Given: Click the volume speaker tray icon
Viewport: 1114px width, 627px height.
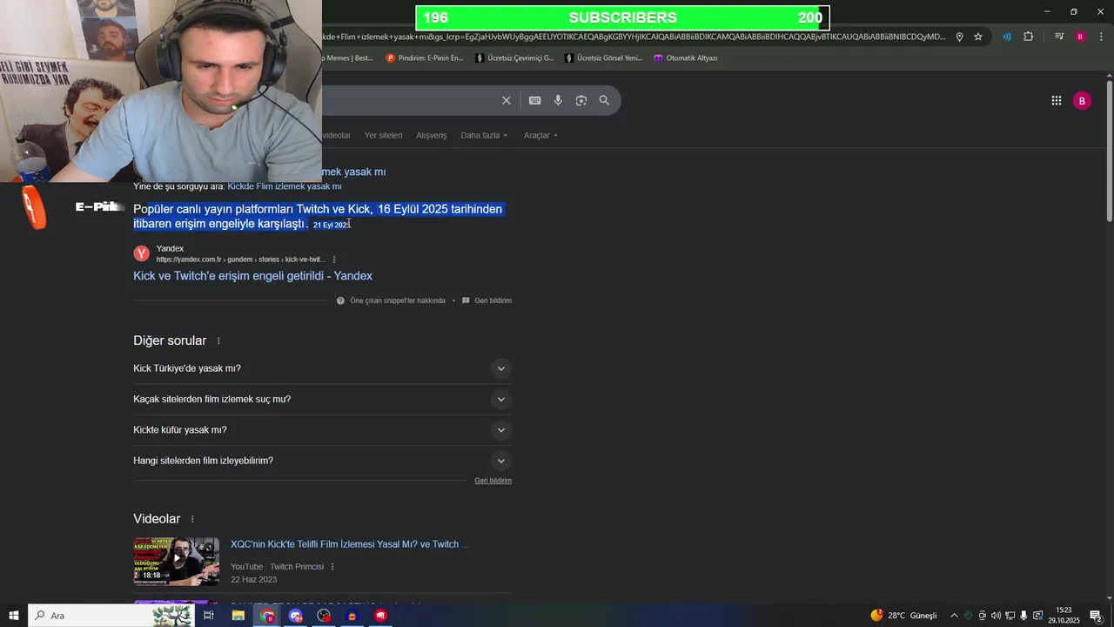Looking at the screenshot, I should coord(996,616).
